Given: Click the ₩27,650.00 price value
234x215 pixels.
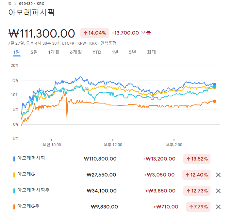Looking at the screenshot, I should (101, 175).
